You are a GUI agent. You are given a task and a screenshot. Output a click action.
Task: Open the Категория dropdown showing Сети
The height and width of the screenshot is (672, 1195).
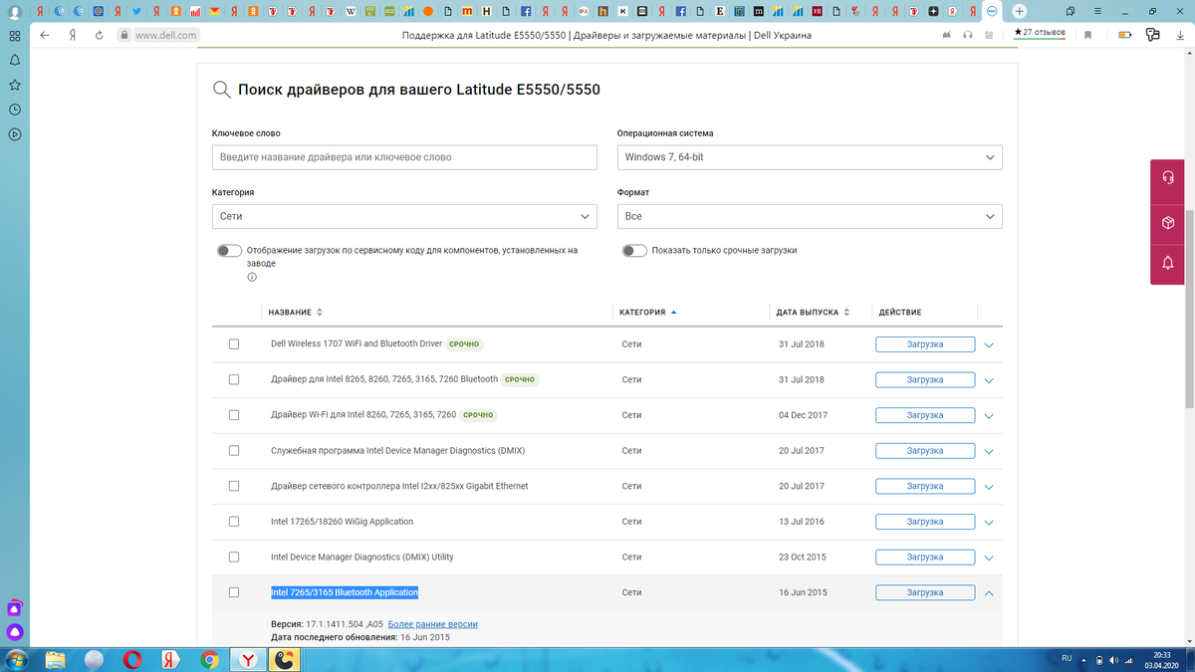(x=404, y=216)
